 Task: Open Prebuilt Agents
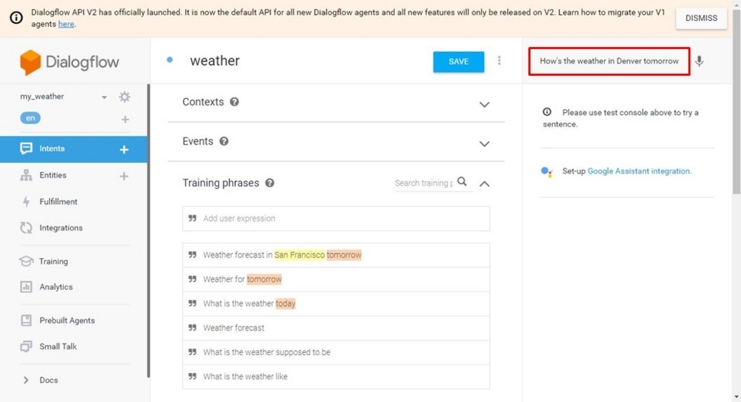[67, 320]
